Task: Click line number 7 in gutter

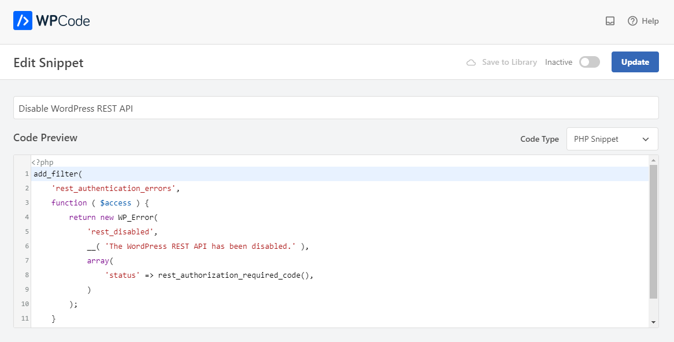Action: [x=27, y=260]
